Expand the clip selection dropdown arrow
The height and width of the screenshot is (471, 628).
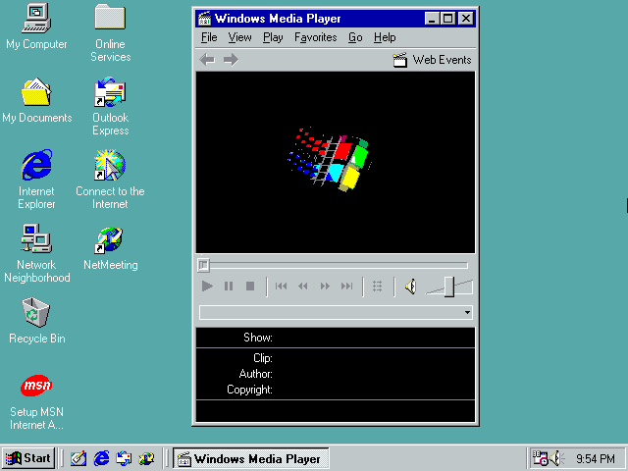[467, 312]
